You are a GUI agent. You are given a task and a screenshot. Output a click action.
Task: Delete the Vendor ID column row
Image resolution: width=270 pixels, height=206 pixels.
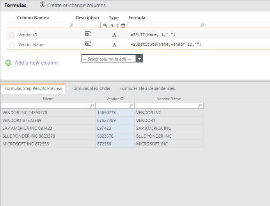[x=11, y=35]
